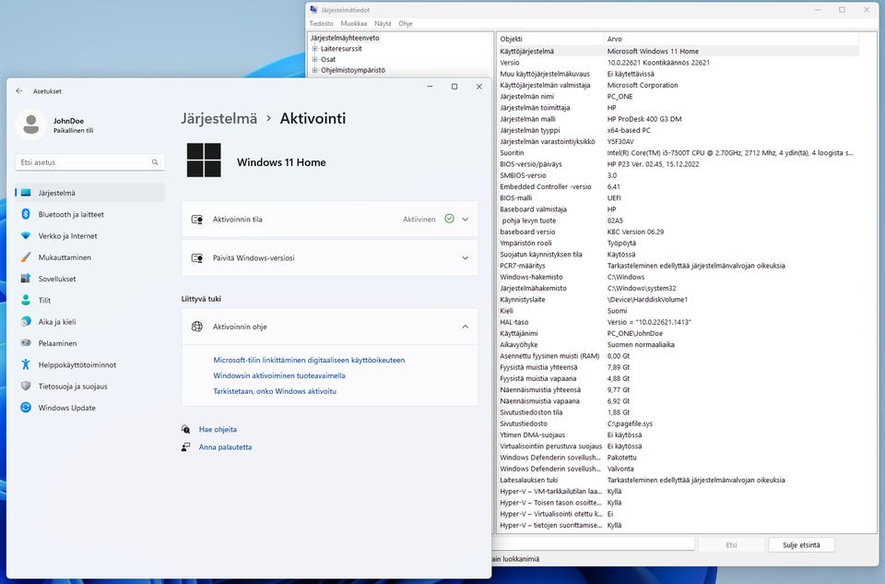The width and height of the screenshot is (885, 584).
Task: Select Järjestelmäyhteenveto tree root
Action: point(345,38)
